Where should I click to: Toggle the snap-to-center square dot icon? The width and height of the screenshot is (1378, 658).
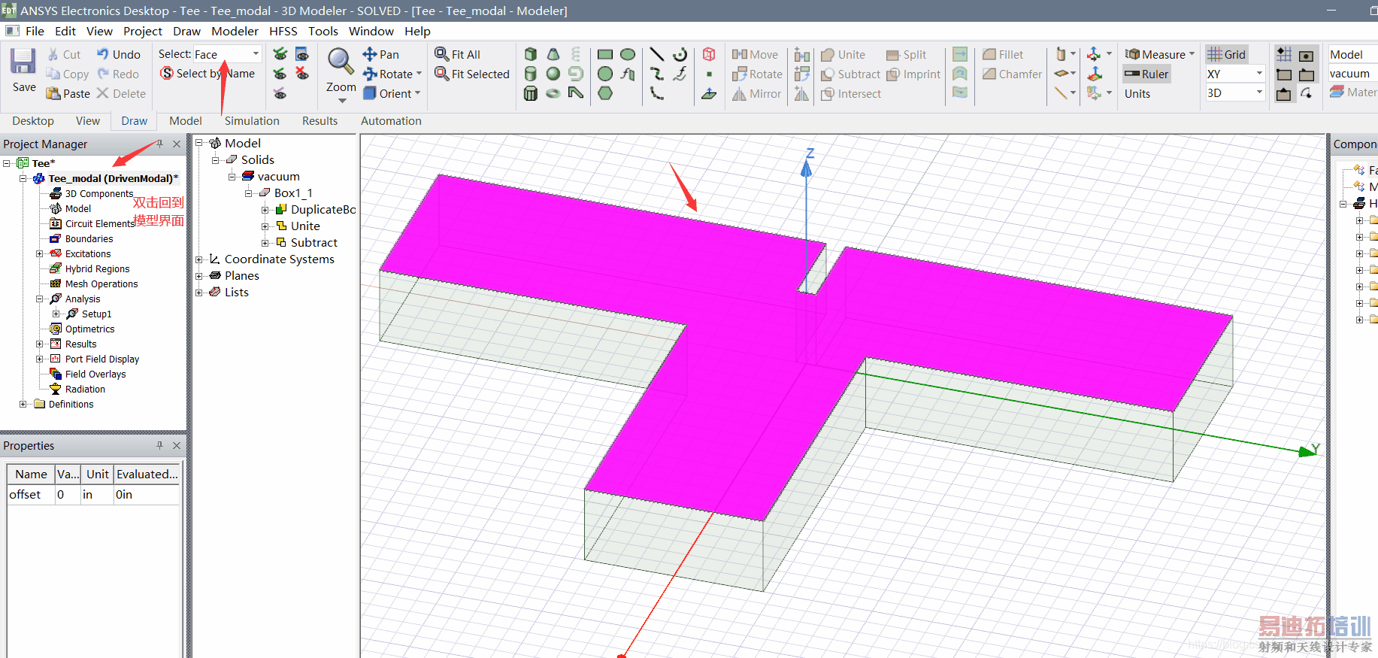[x=1307, y=55]
